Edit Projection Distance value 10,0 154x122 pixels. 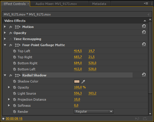[x=77, y=99]
